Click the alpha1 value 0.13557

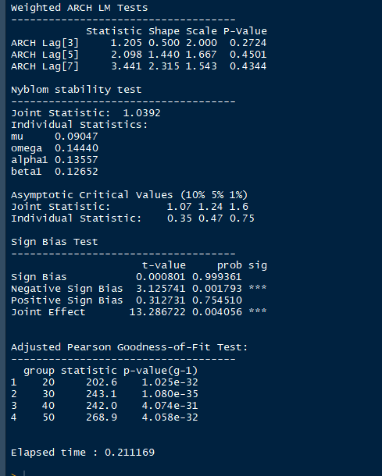pos(77,160)
